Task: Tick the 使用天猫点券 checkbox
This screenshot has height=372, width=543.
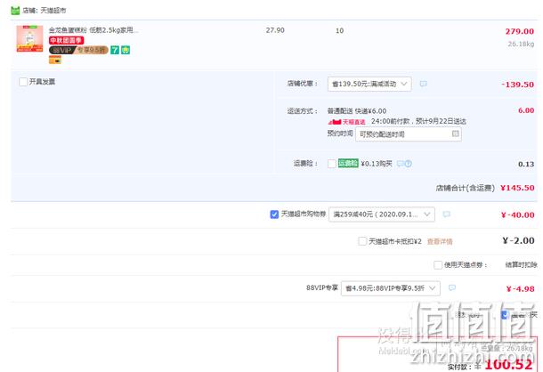Action: coord(438,265)
